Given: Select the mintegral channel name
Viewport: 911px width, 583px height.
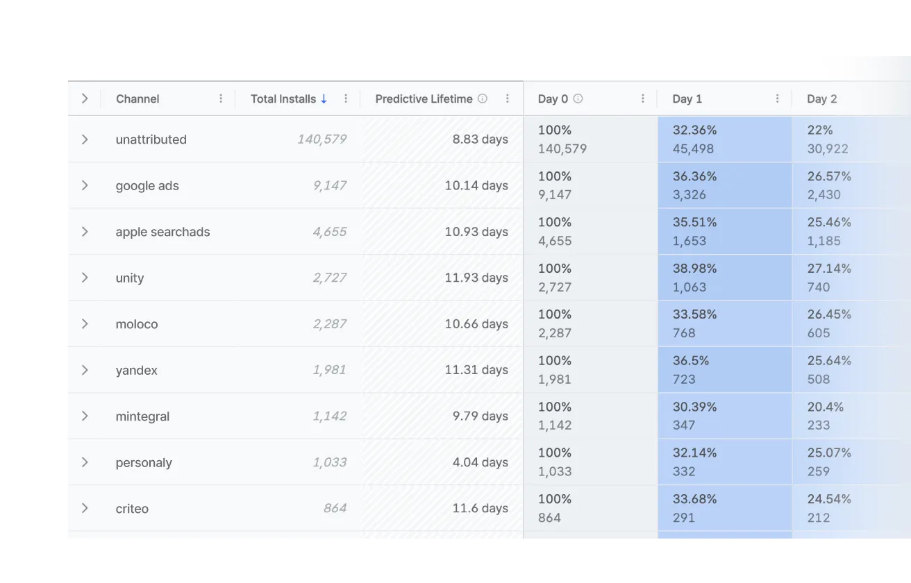Looking at the screenshot, I should pyautogui.click(x=142, y=416).
